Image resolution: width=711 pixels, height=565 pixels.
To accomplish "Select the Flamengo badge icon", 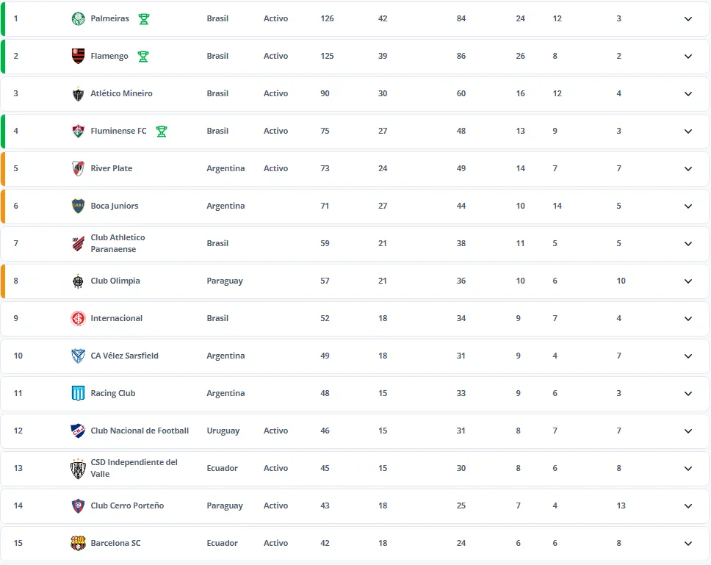I will [x=76, y=56].
